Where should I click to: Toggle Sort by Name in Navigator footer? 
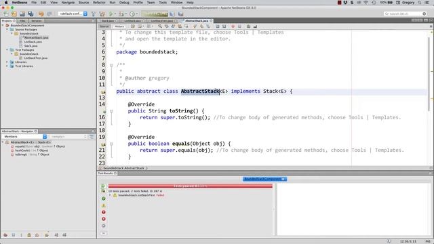tap(56, 235)
